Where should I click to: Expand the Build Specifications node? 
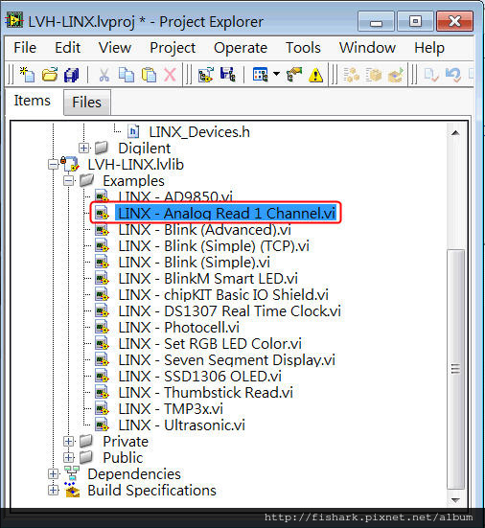[54, 491]
